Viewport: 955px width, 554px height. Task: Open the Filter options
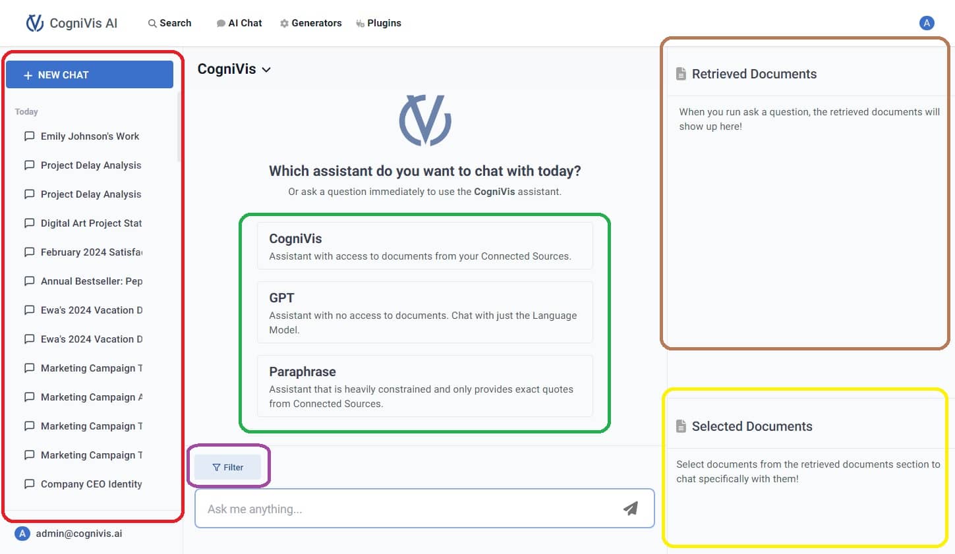click(x=228, y=467)
